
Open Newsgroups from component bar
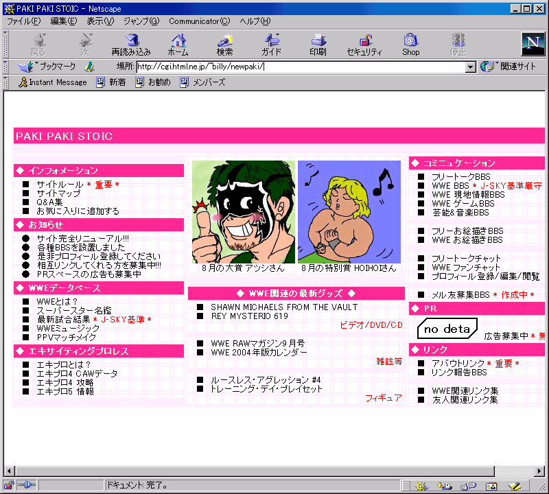point(468,486)
